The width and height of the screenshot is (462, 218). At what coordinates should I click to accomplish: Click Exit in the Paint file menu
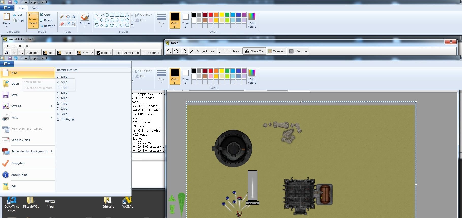tap(27, 186)
